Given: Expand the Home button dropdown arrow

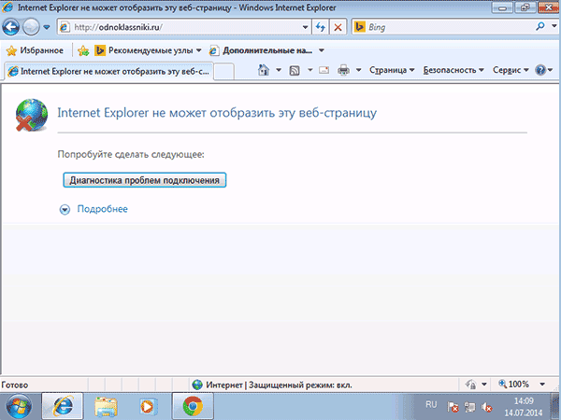Looking at the screenshot, I should (x=279, y=70).
